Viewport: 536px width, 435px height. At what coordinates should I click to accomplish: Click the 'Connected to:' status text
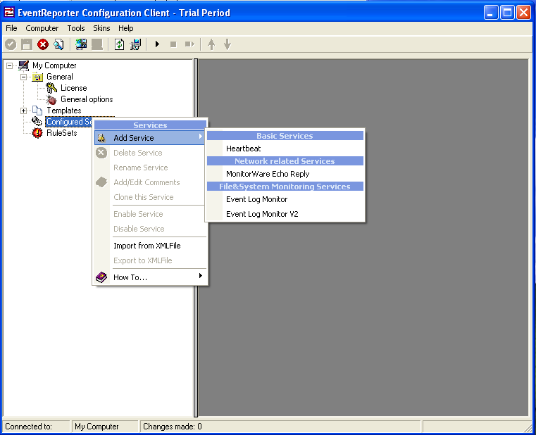pos(28,427)
